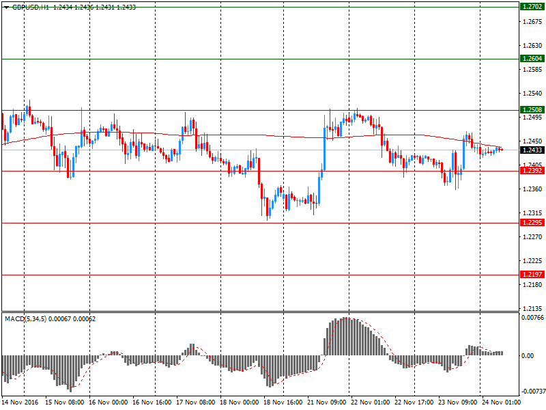Screen dimensions: 546x410
Task: Select the 1.2508 resistance level label
Action: click(x=532, y=110)
